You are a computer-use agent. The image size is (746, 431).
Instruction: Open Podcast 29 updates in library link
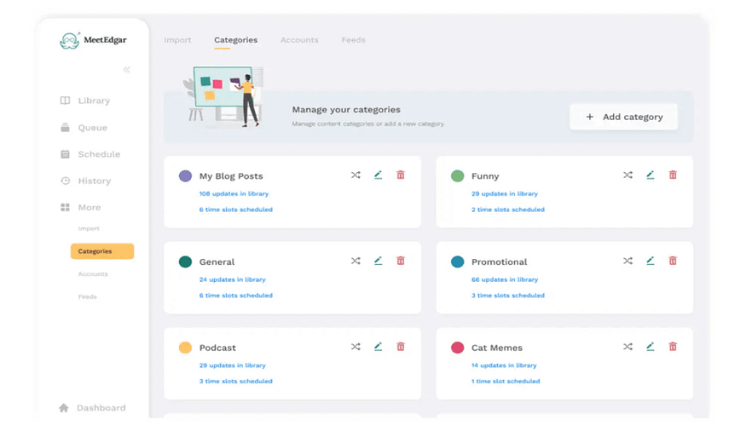point(232,365)
